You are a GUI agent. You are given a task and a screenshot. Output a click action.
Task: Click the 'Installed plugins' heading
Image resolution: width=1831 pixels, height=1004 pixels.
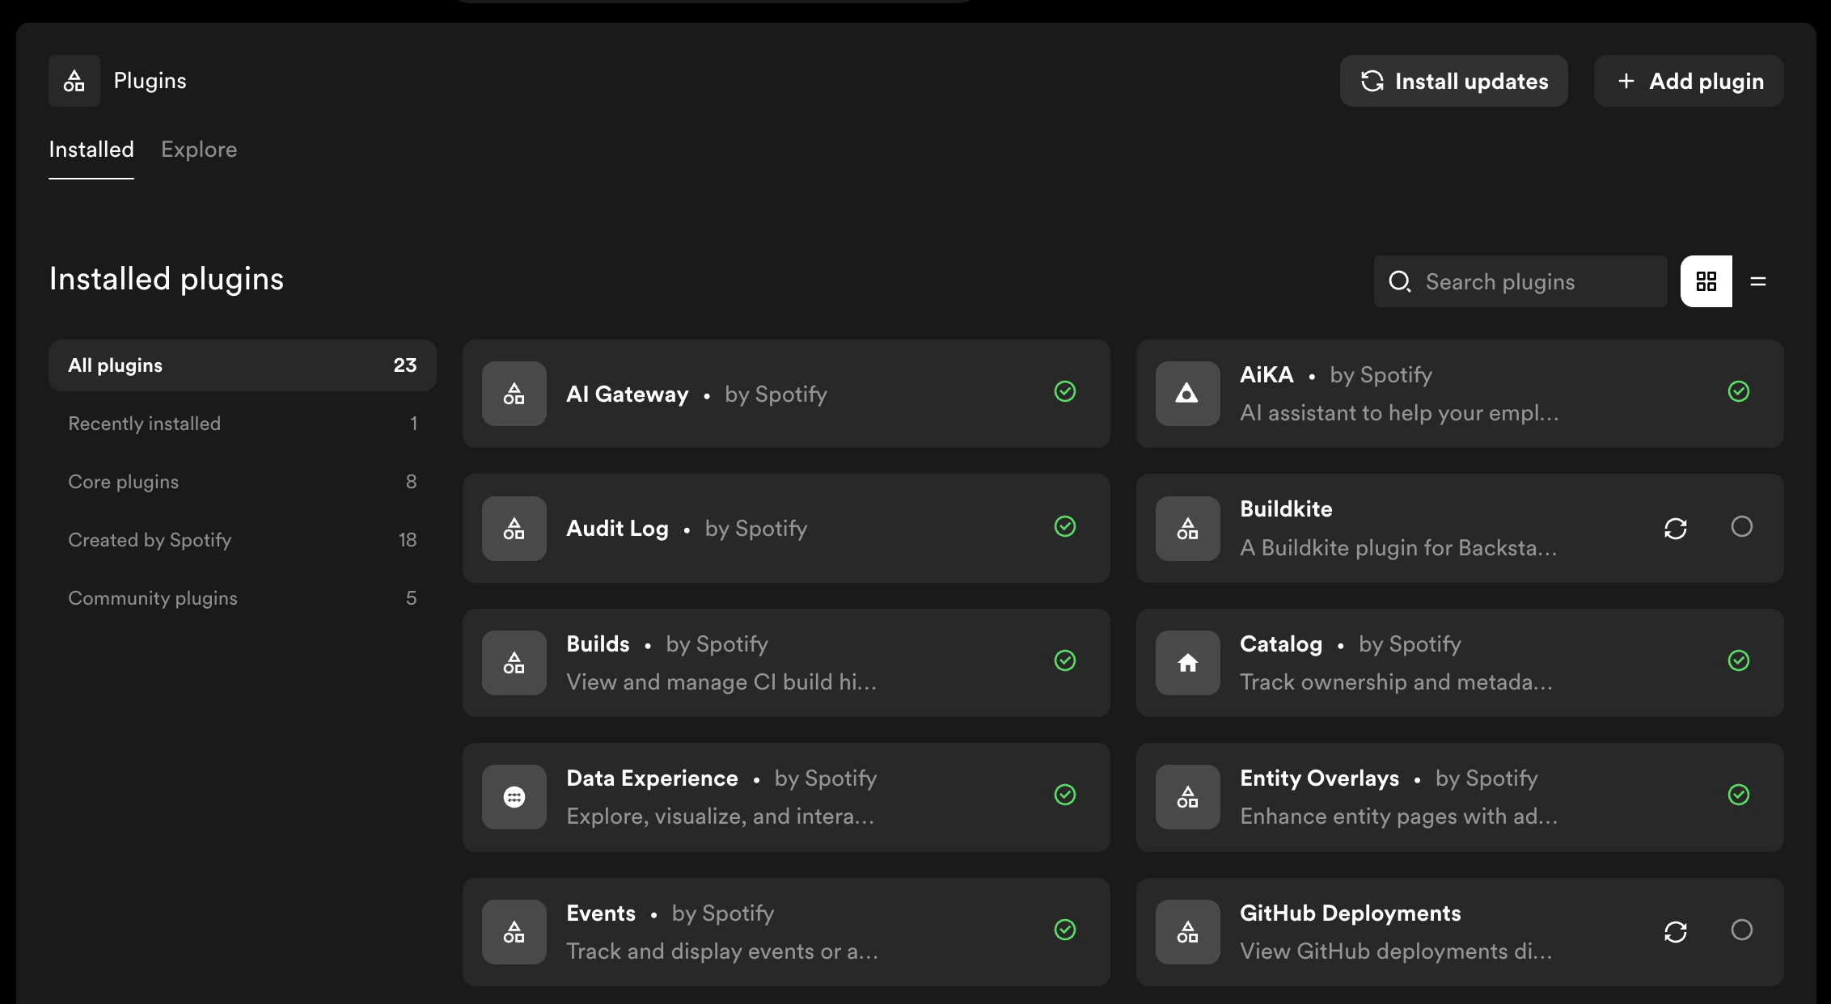click(x=167, y=279)
